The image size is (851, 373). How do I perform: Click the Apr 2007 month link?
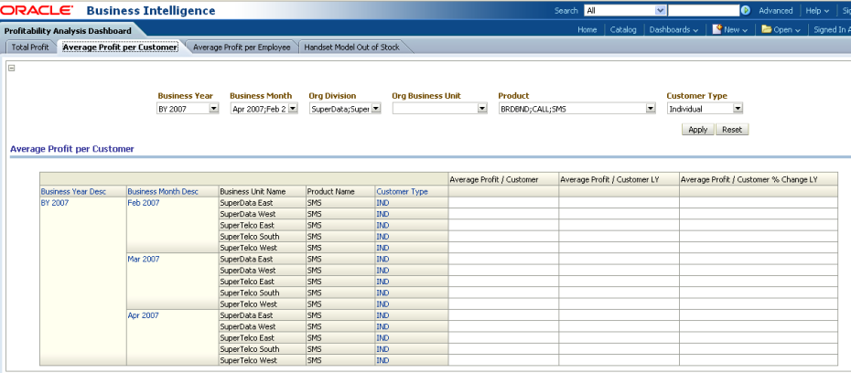click(x=144, y=315)
